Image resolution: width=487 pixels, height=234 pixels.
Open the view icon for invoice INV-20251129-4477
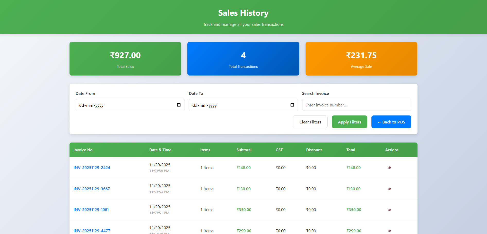[x=389, y=231]
